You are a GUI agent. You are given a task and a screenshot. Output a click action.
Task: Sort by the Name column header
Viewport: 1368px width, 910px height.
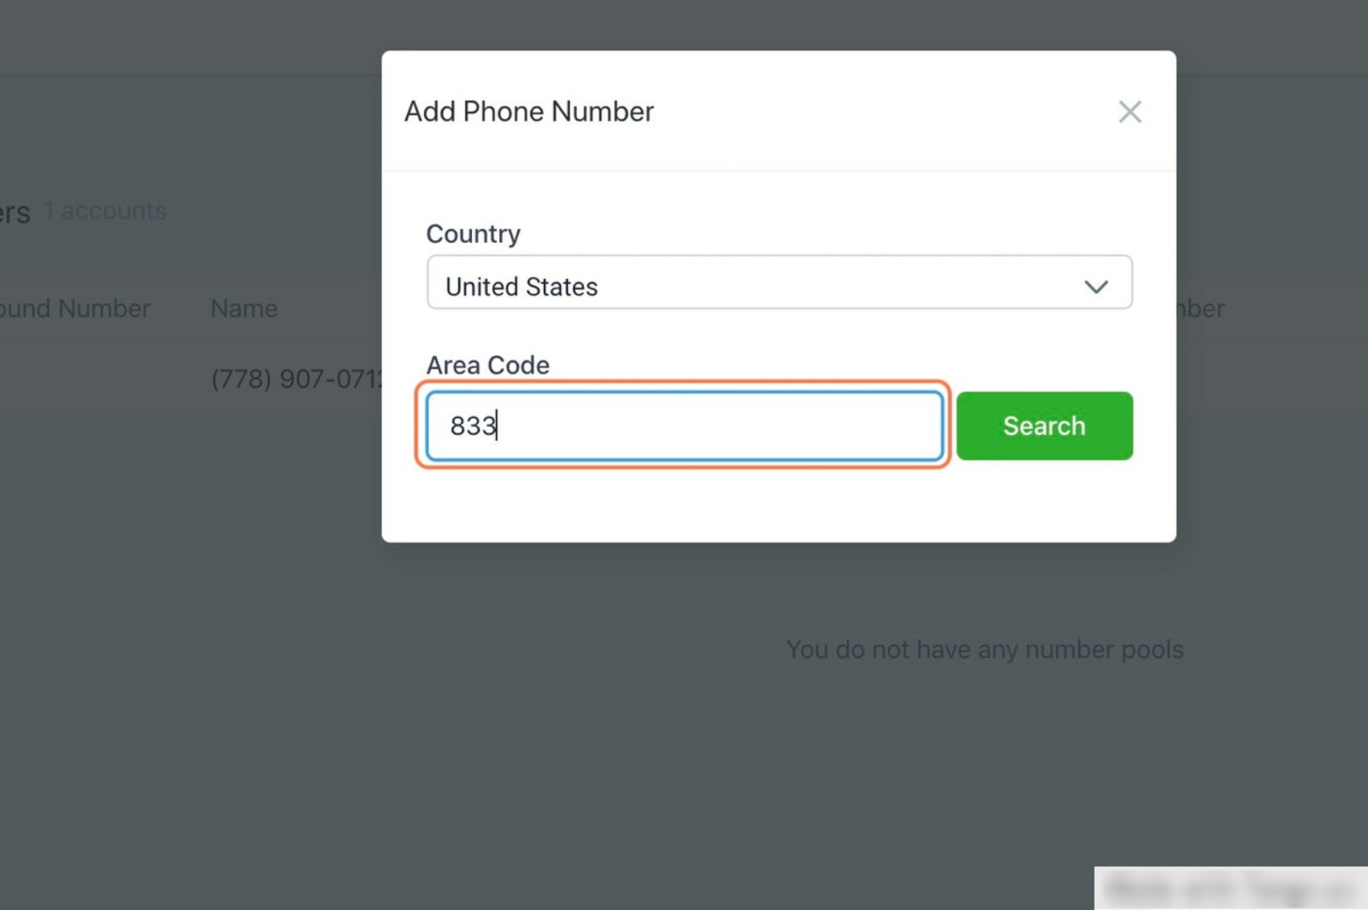(x=244, y=308)
